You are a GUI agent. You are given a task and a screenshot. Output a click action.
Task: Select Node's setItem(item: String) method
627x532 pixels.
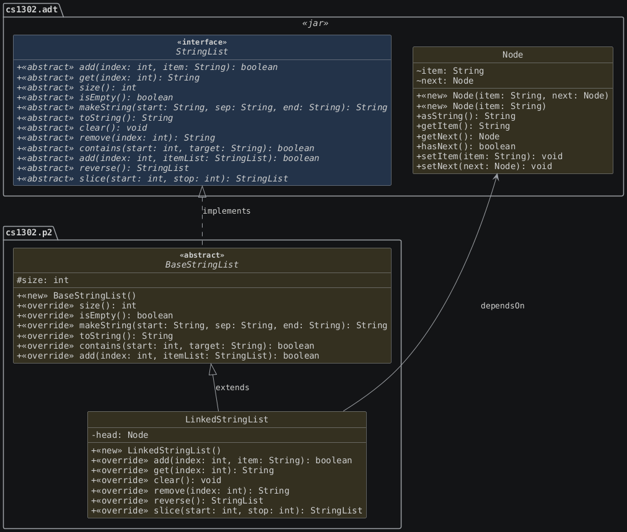[489, 157]
